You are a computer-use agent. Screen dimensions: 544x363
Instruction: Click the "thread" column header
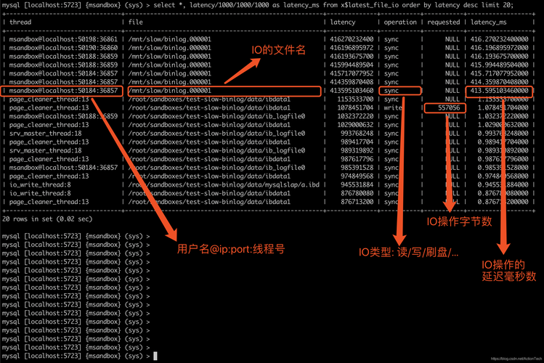(x=20, y=23)
